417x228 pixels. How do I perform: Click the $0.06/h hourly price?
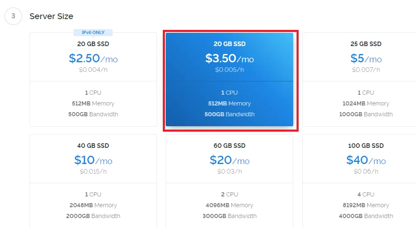pos(366,172)
